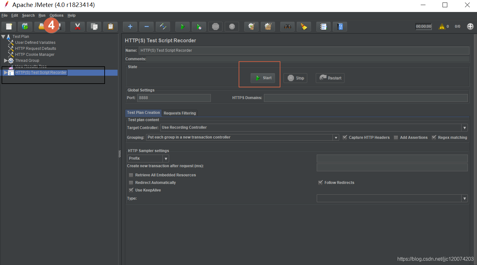The image size is (477, 265).
Task: Select HTTP Request Defaults in tree
Action: (x=36, y=49)
